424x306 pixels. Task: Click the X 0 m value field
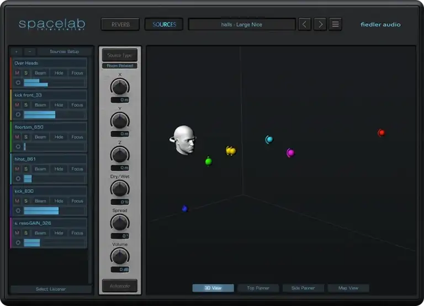click(120, 100)
